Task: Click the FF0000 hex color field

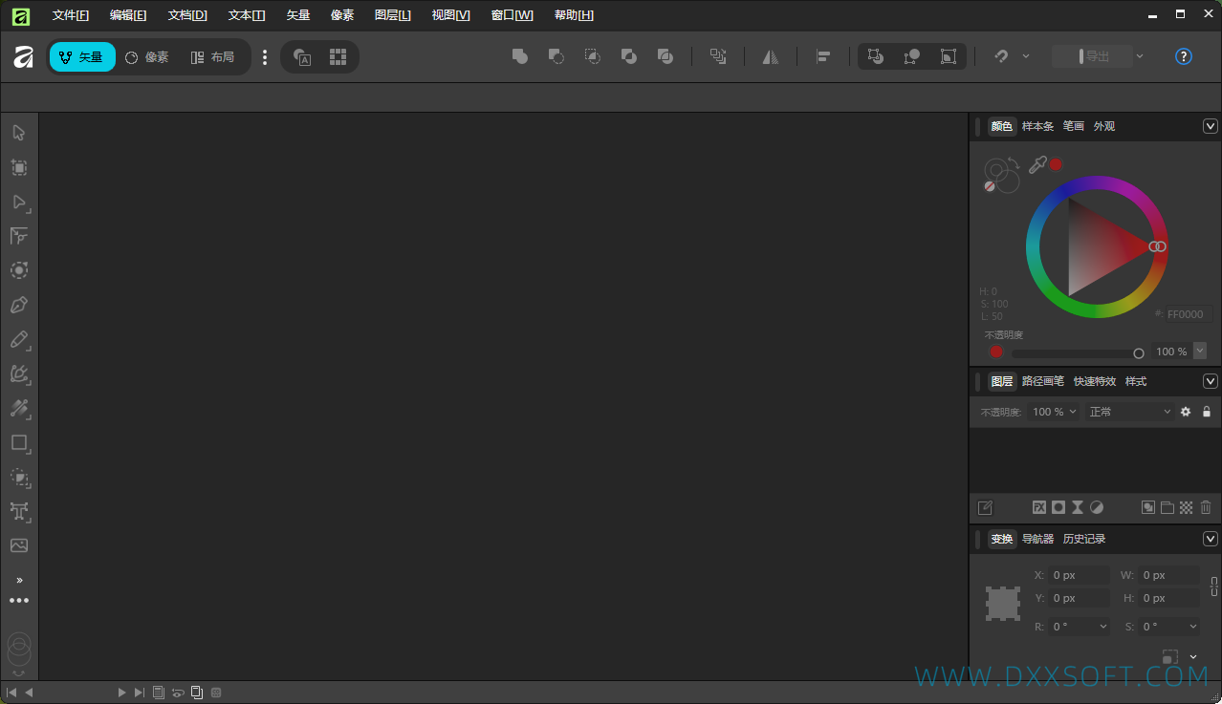Action: pos(1189,314)
